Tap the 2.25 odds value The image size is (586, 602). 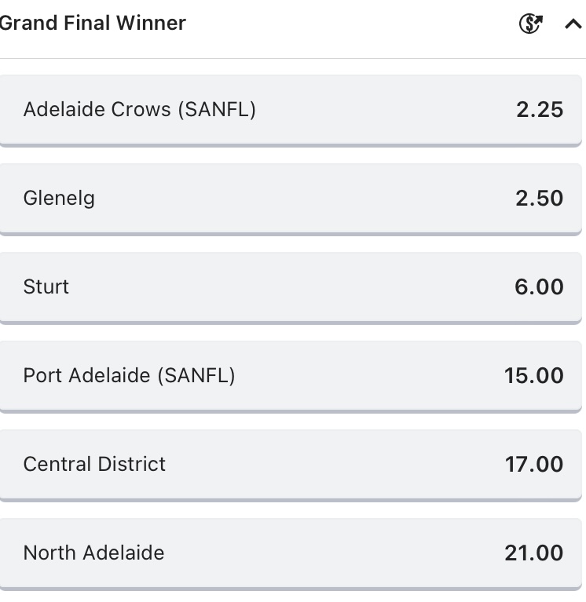click(540, 110)
